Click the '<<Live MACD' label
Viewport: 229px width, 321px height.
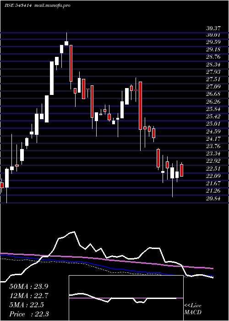tap(193, 309)
